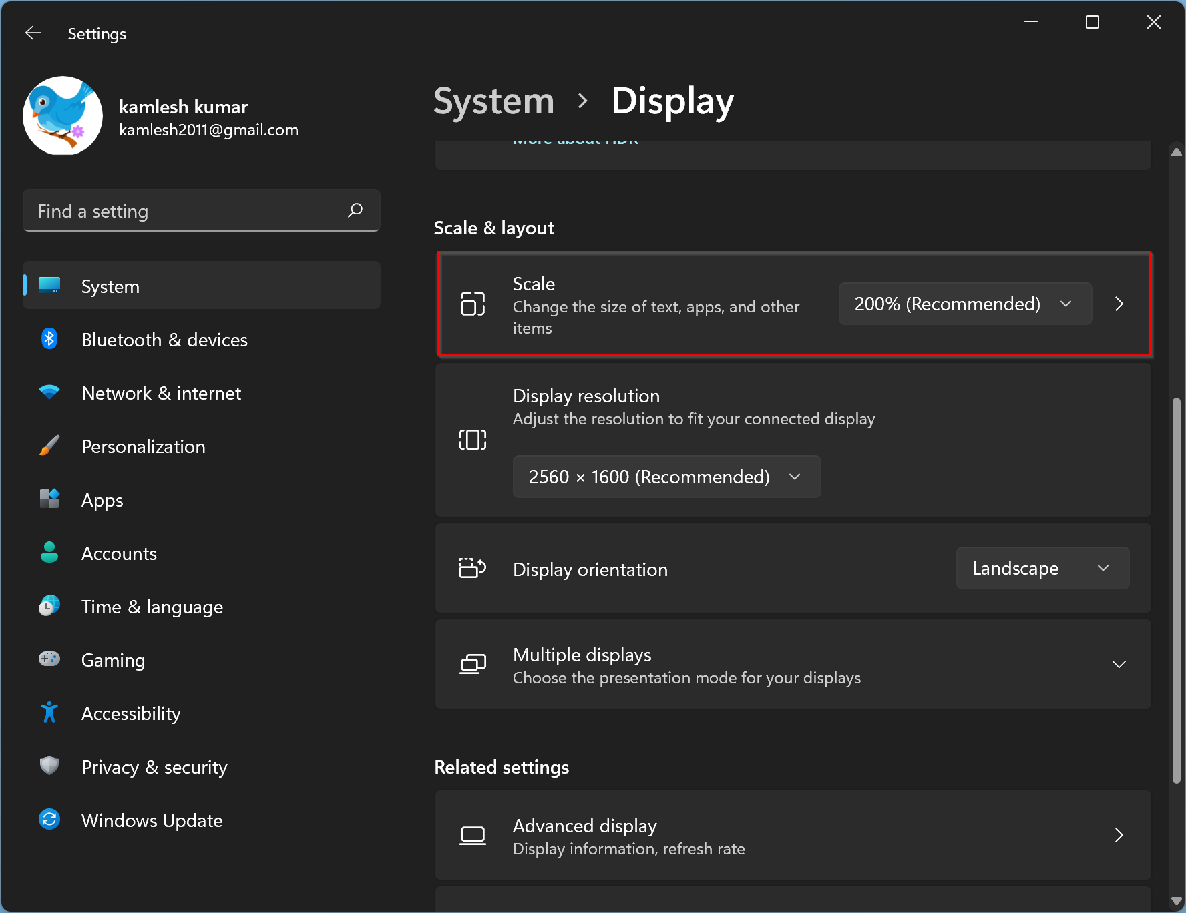Open custom scaling via Scale chevron
This screenshot has width=1186, height=913.
(1119, 304)
